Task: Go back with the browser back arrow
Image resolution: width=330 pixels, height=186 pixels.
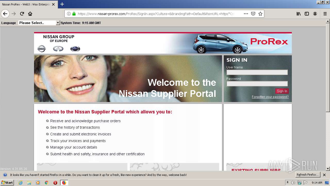Action: point(5,14)
